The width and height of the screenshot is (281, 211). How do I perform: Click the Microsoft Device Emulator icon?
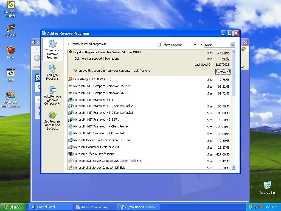(70, 140)
